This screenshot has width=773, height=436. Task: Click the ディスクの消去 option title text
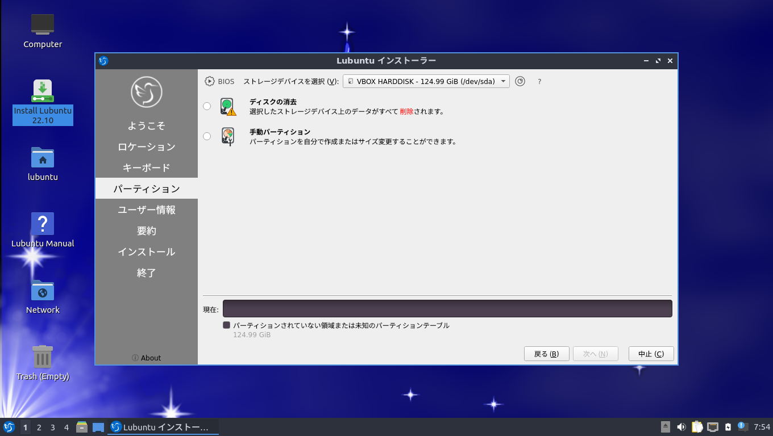[x=273, y=102]
